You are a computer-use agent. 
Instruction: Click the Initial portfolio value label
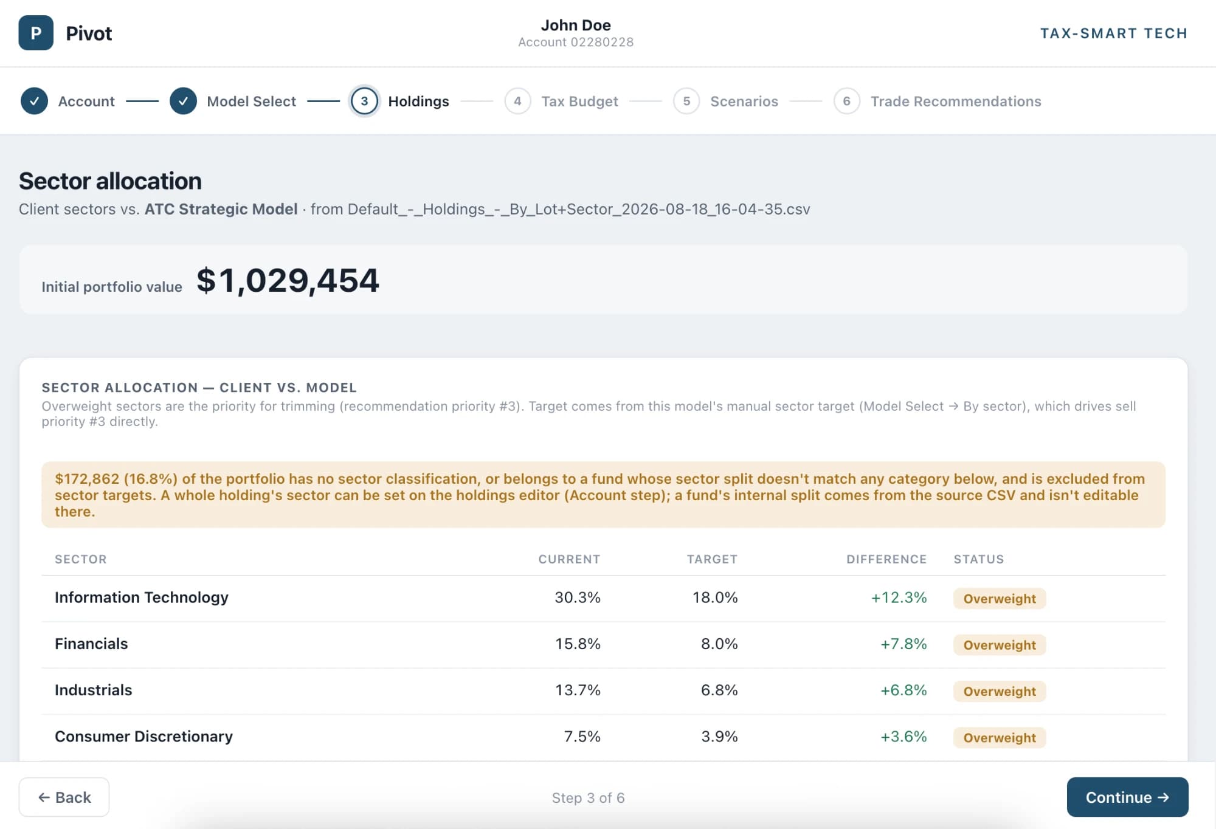click(112, 287)
